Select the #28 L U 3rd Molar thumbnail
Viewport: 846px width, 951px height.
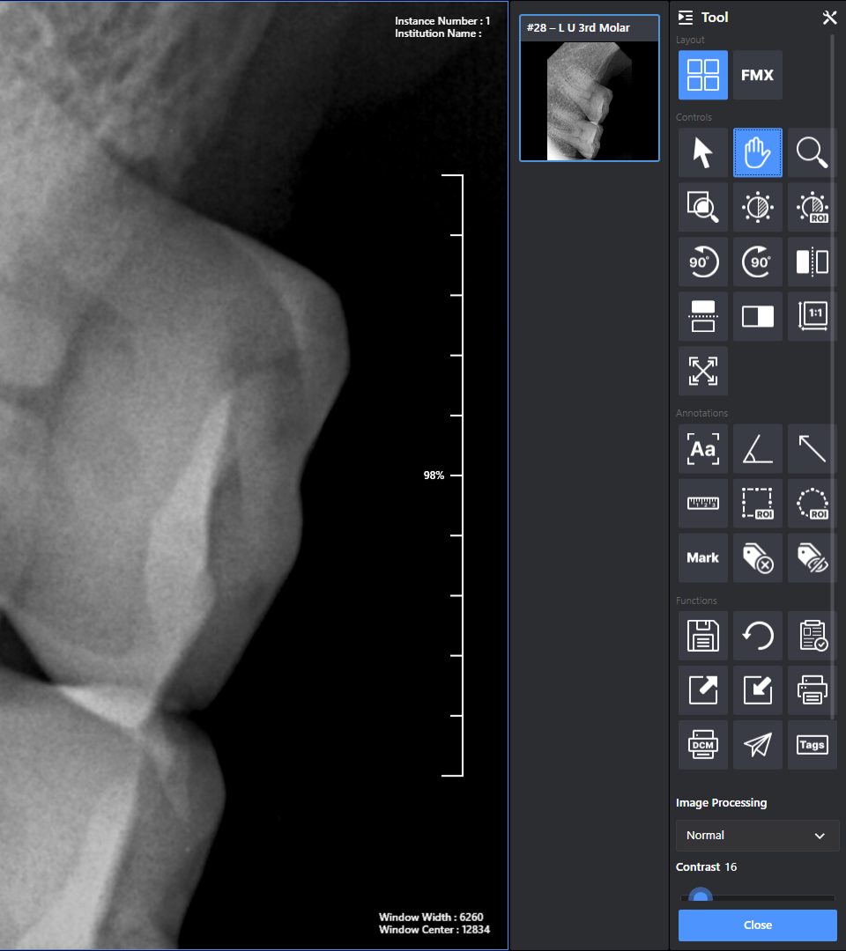(x=590, y=88)
